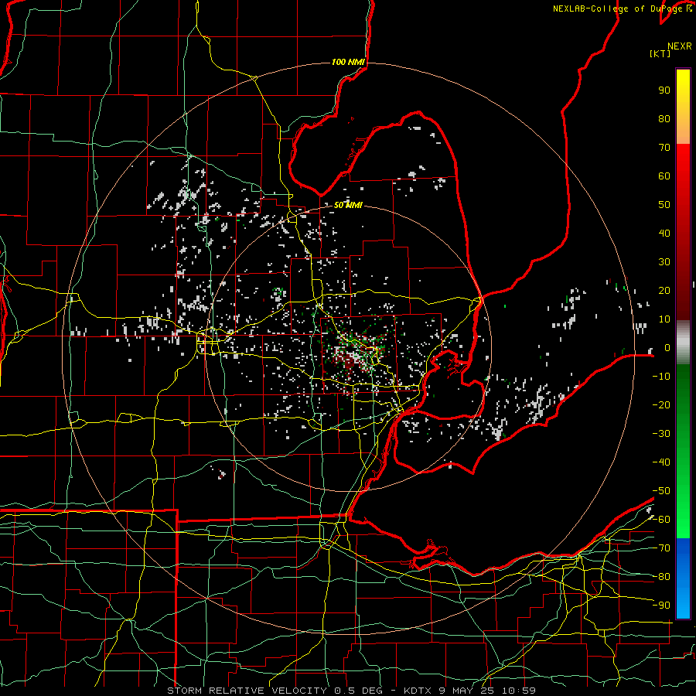Click the 0 value on the velocity scale
Viewport: 696px width, 696px height.
tap(667, 348)
